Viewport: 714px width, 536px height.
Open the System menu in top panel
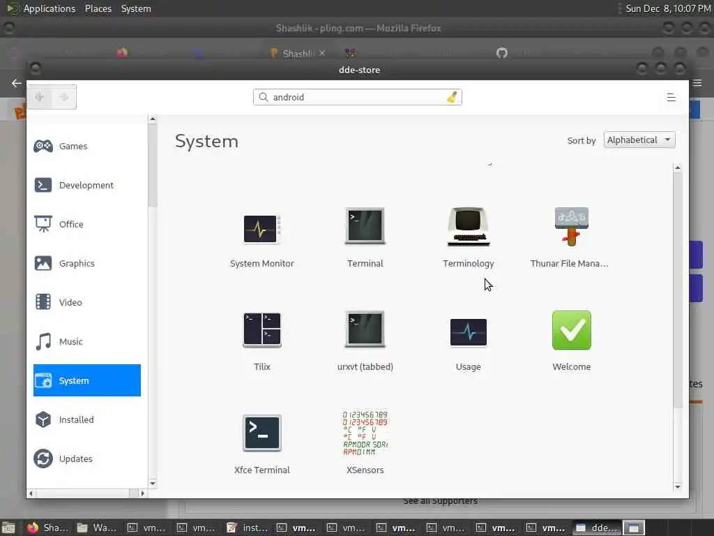(136, 8)
